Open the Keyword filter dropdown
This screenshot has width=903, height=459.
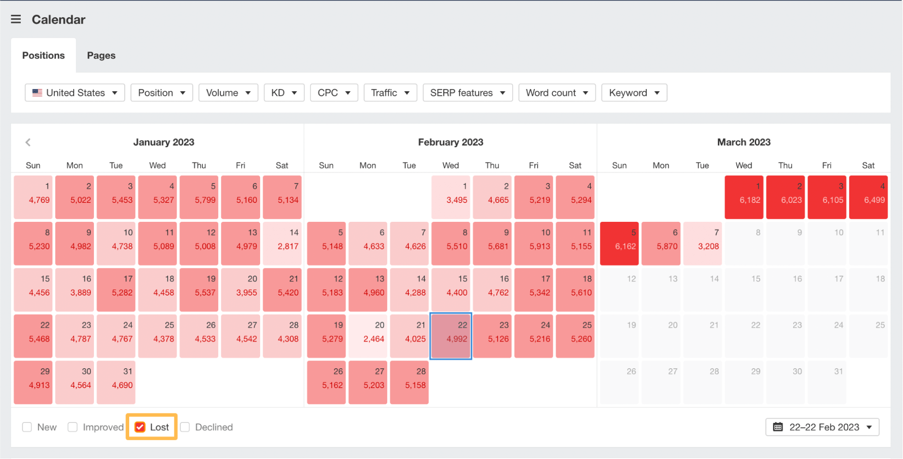click(634, 93)
